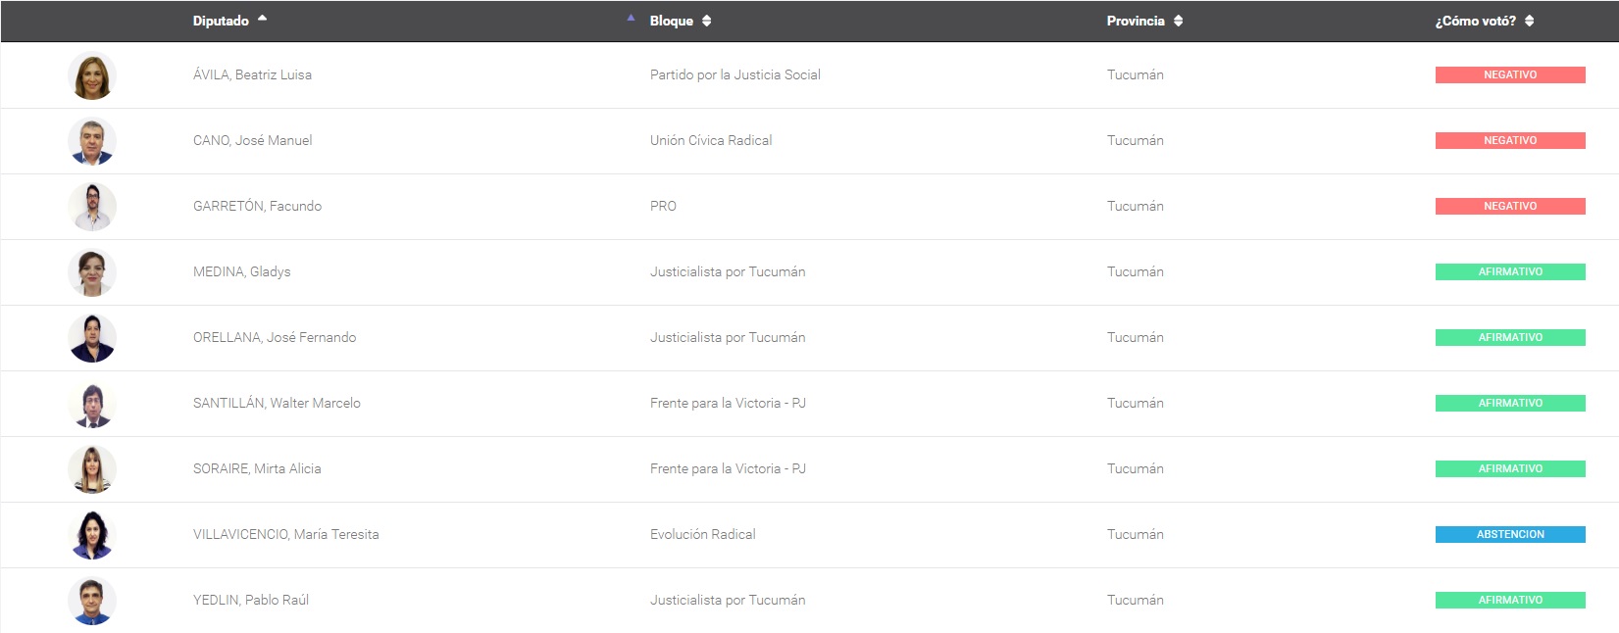
Task: Sort table by Diputado column arrow
Action: 262,19
